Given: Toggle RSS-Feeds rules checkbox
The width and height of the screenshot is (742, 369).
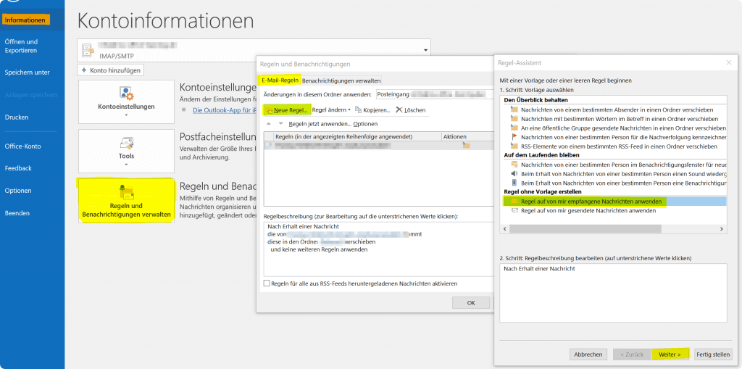Looking at the screenshot, I should 267,283.
